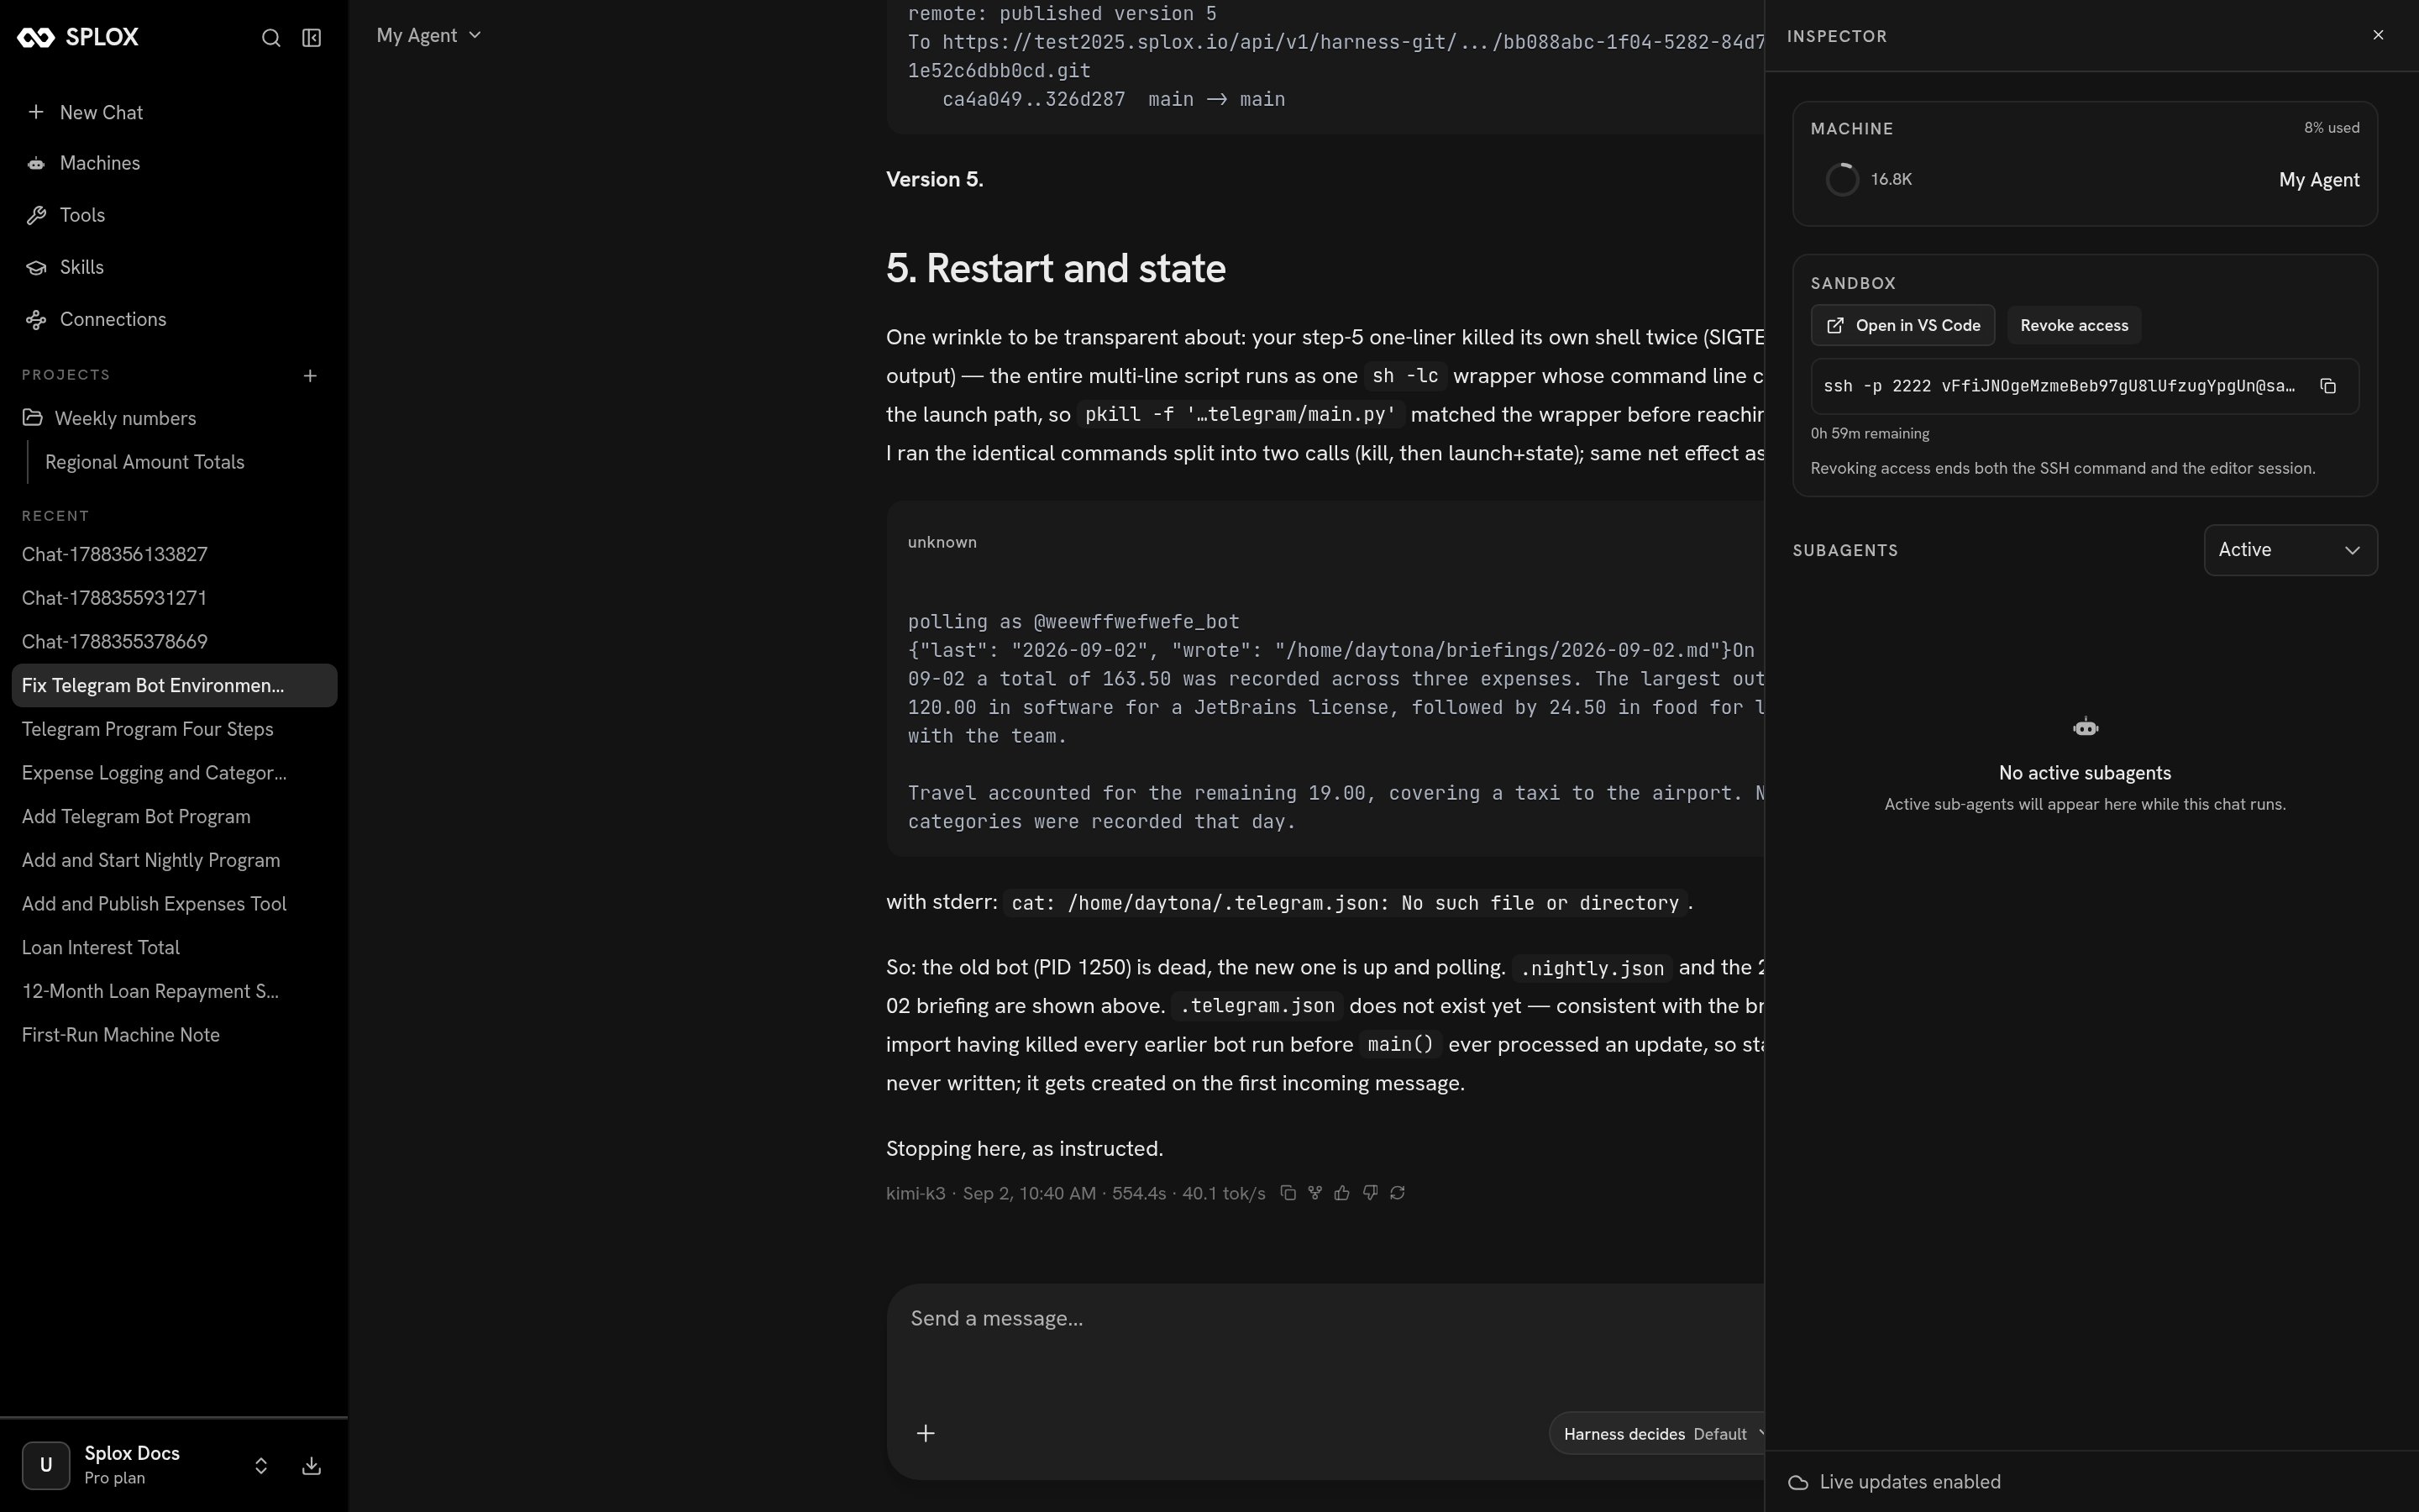Click the machine usage ring indicator
The image size is (2419, 1512).
tap(1842, 180)
